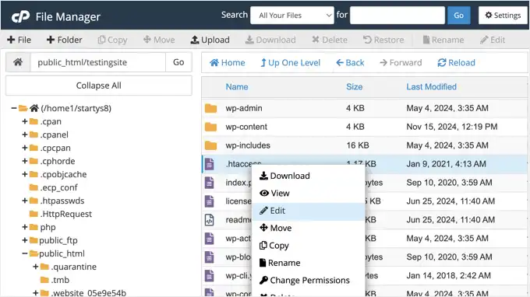Viewport: 530px width, 297px height.
Task: Click the Restore toolbar button
Action: pyautogui.click(x=383, y=40)
